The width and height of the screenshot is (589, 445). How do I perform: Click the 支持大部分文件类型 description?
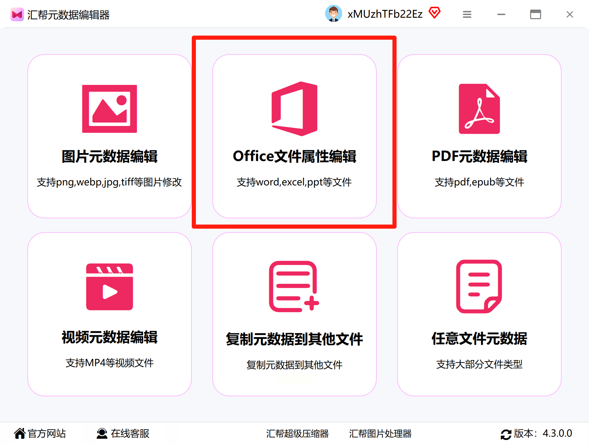[479, 364]
